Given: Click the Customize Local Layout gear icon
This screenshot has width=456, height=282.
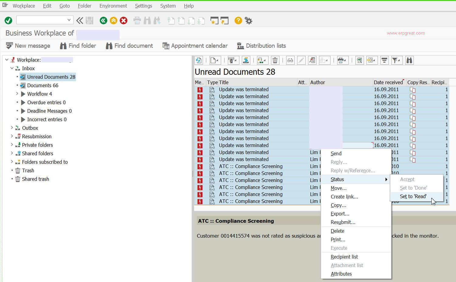Looking at the screenshot, I should [249, 20].
